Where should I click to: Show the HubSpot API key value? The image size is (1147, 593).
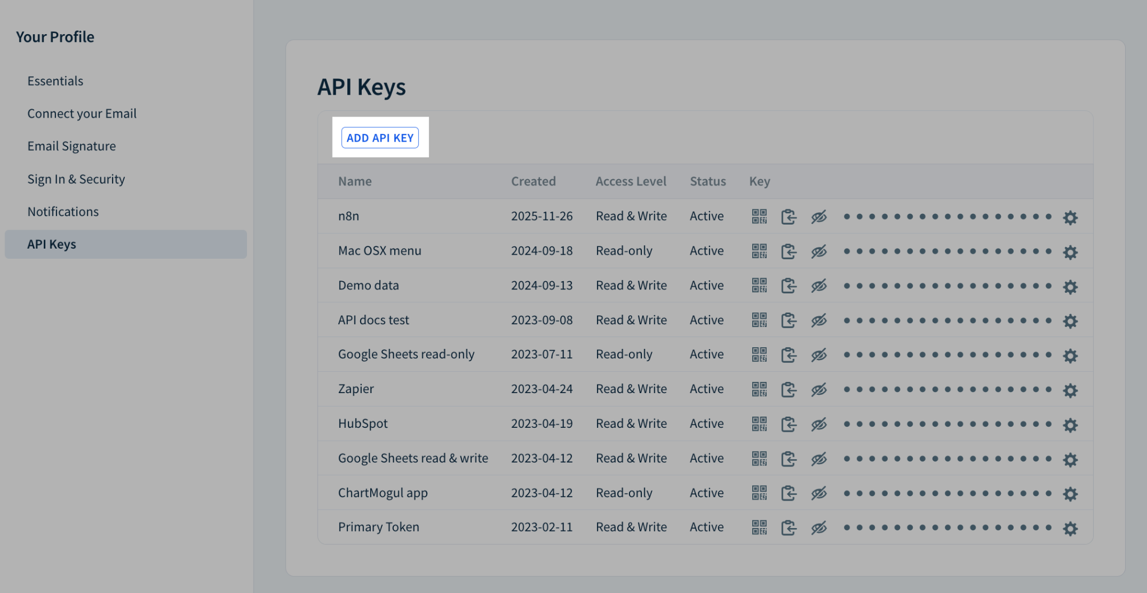[819, 424]
